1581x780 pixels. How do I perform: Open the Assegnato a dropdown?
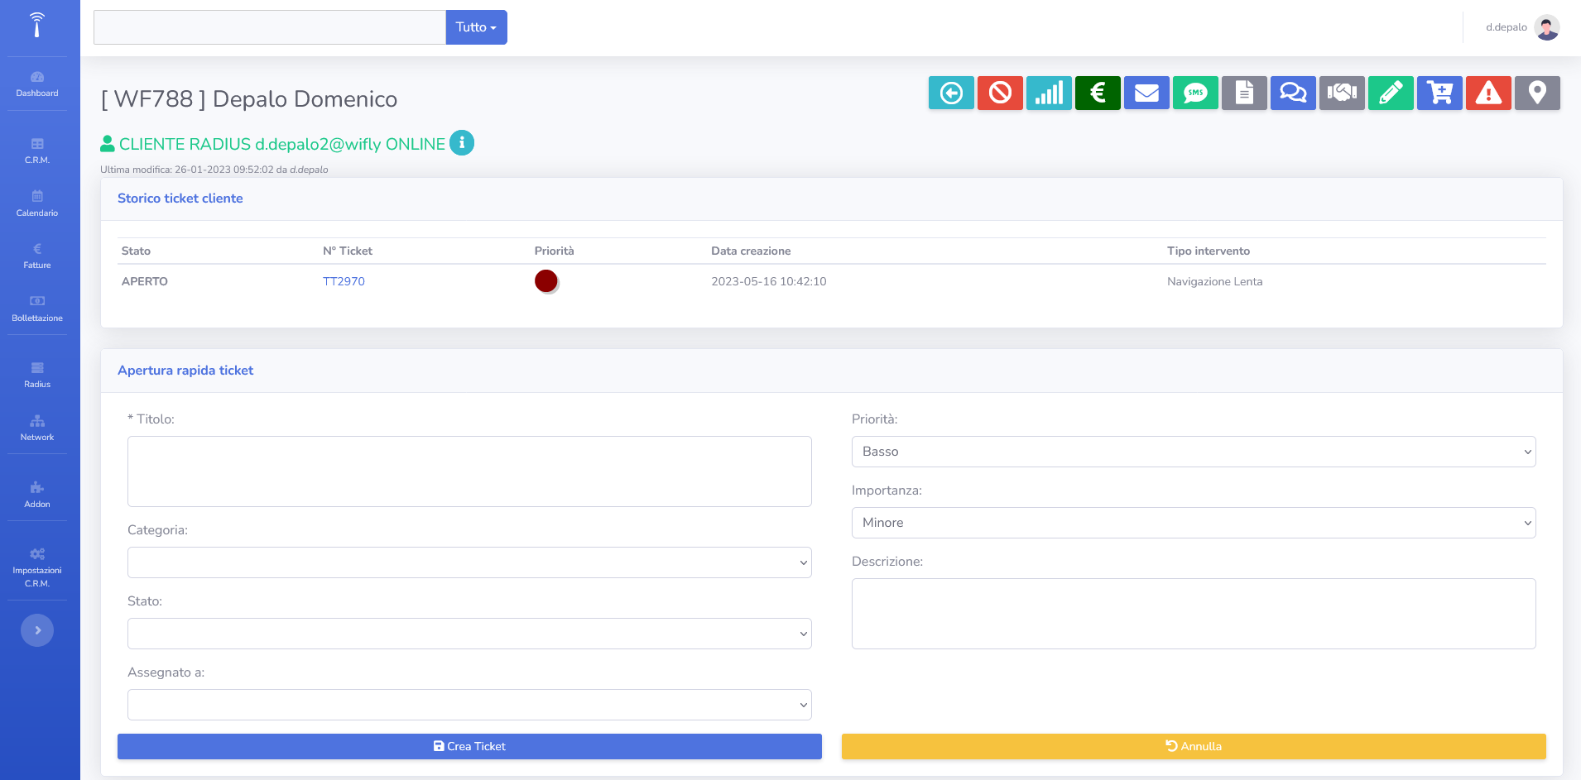[469, 705]
